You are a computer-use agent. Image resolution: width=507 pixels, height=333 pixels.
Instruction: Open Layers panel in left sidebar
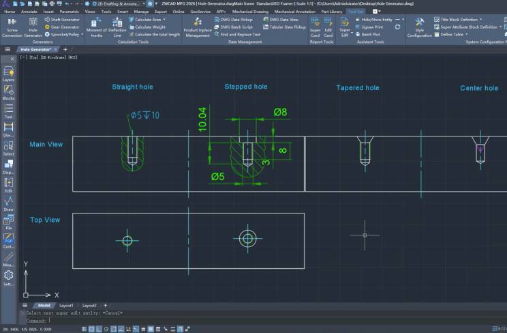click(x=8, y=74)
